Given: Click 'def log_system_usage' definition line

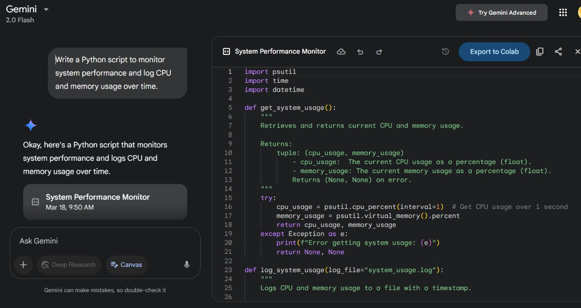Looking at the screenshot, I should pos(344,270).
